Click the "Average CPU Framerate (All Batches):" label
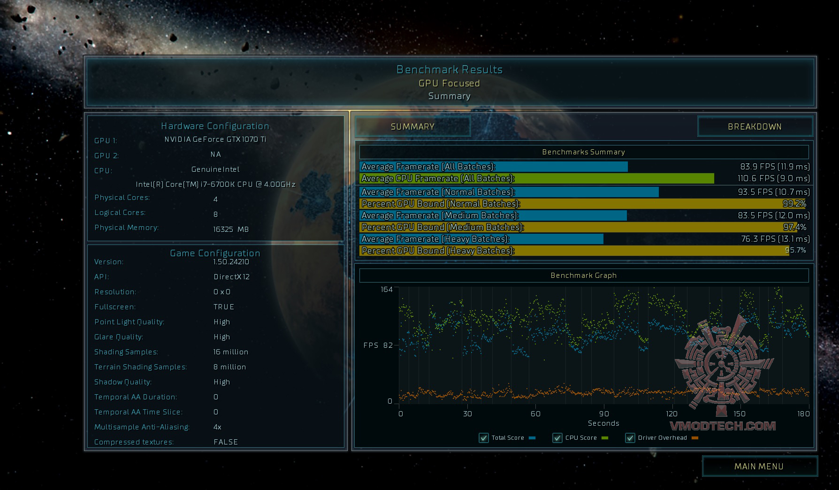839x490 pixels. click(438, 178)
